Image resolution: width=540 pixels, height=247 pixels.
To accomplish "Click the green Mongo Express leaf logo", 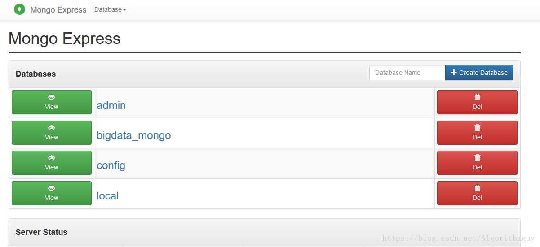I will point(20,9).
